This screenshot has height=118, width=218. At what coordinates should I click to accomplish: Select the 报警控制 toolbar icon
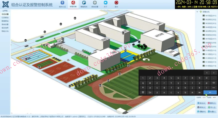pyautogui.click(x=73, y=3)
